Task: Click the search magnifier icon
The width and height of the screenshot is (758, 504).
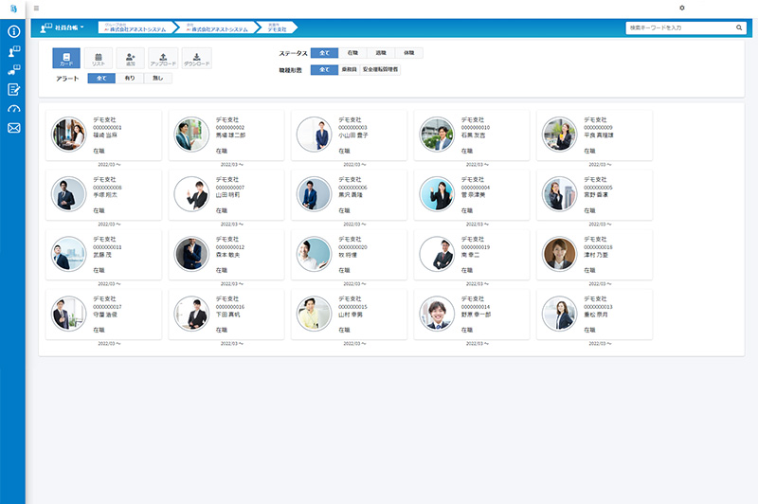Action: tap(739, 28)
